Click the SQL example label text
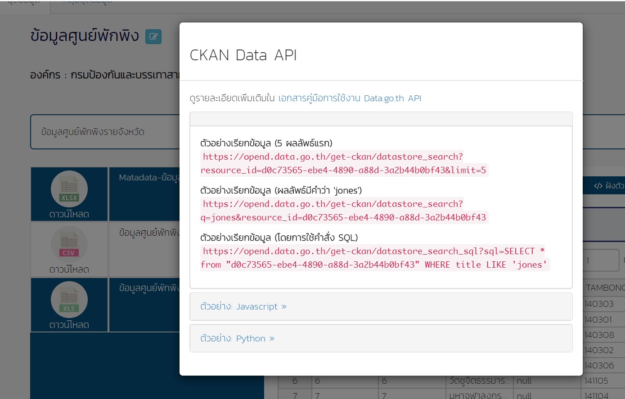This screenshot has height=399, width=625. point(279,238)
